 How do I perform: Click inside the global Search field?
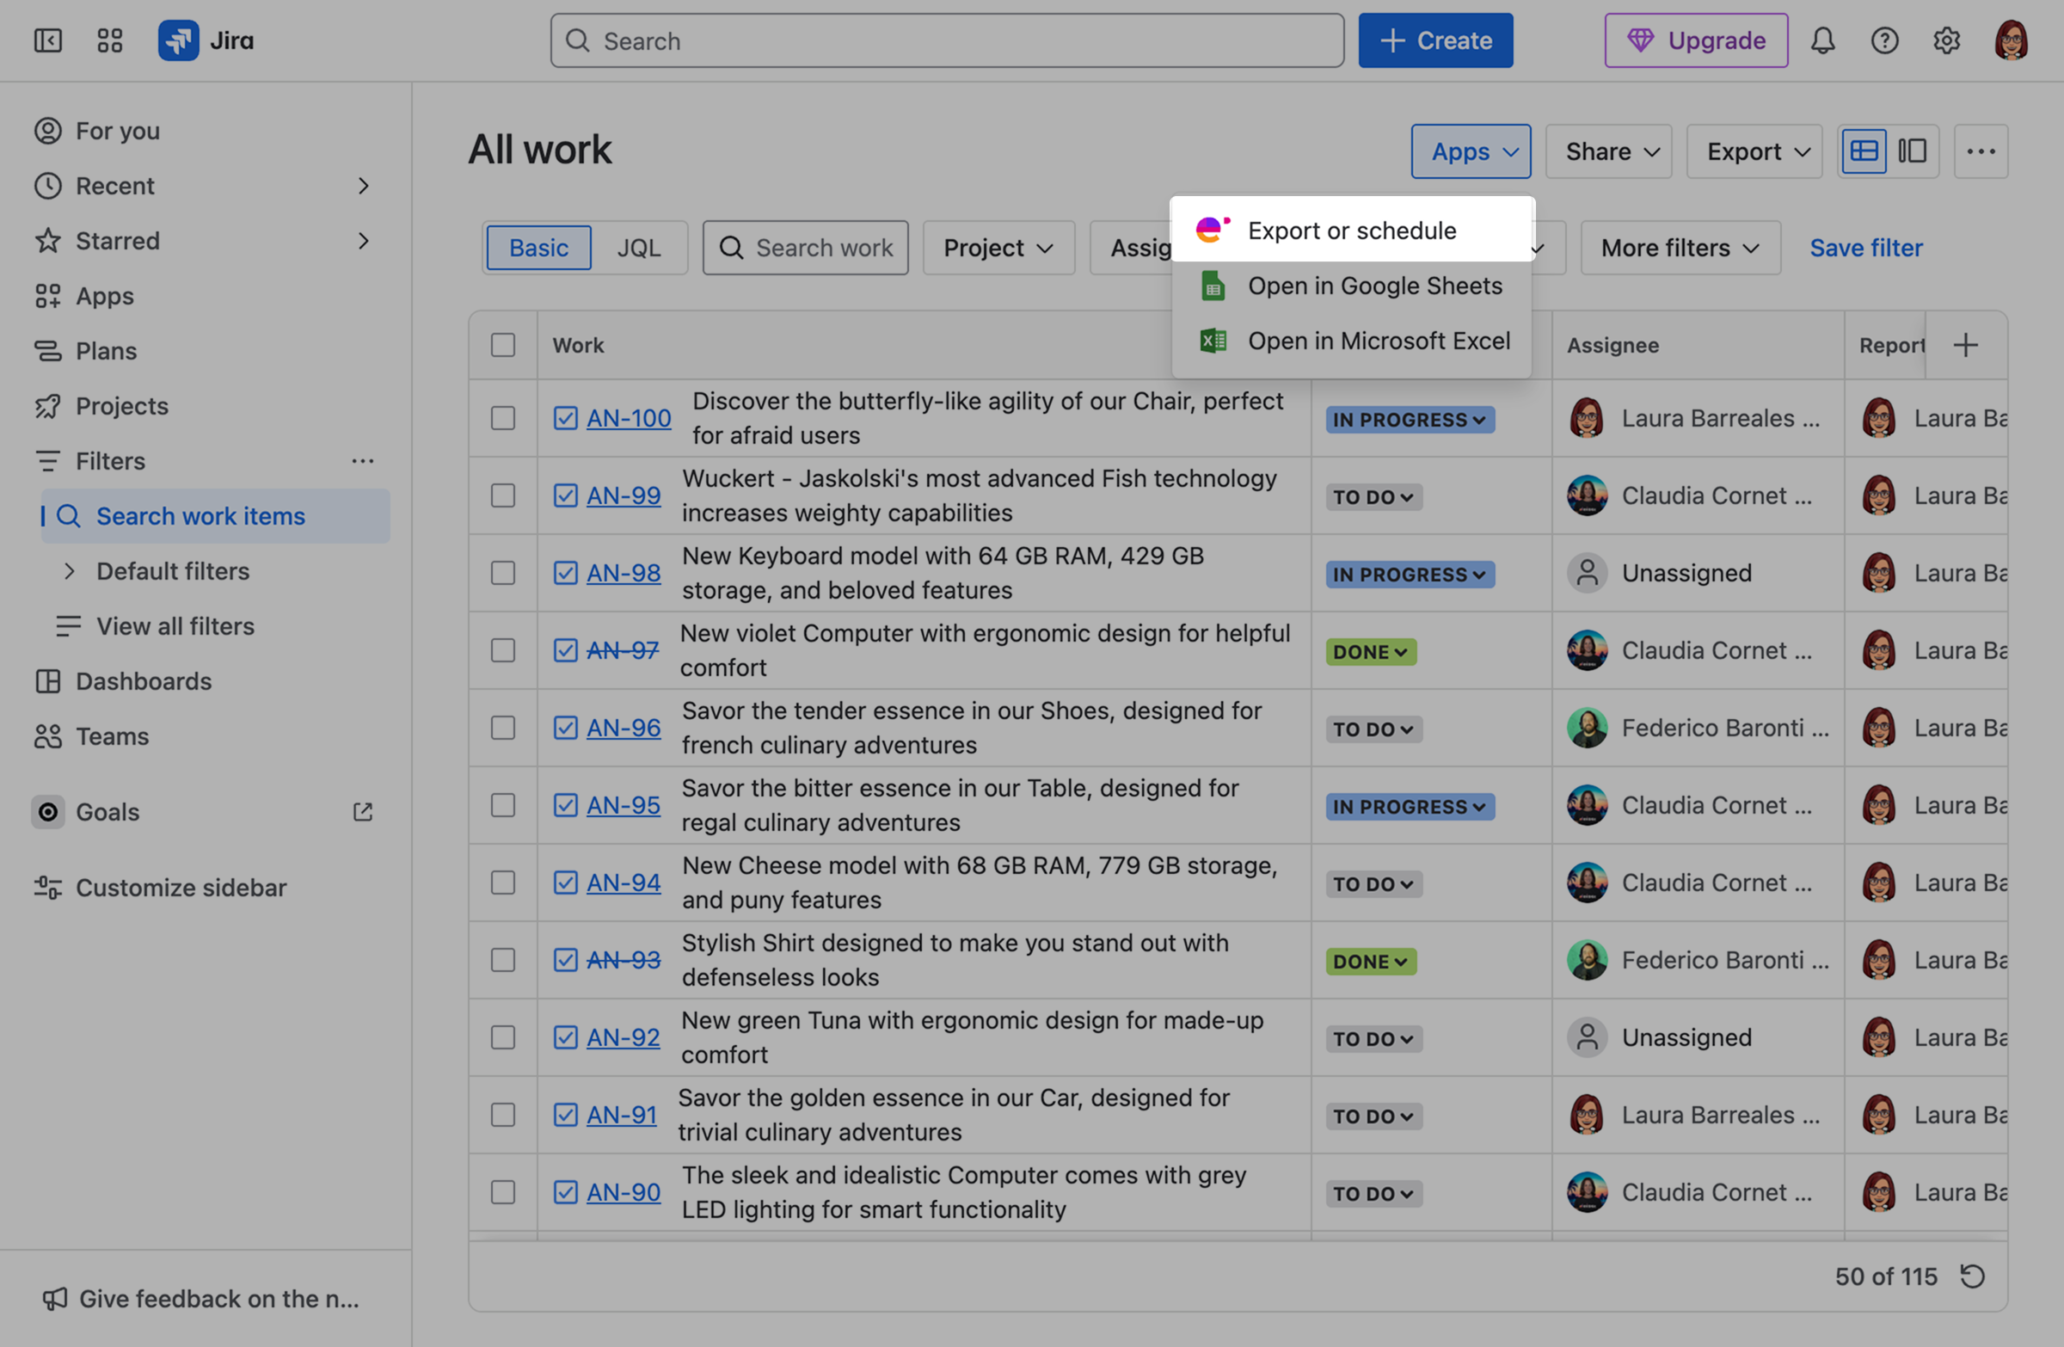(945, 40)
